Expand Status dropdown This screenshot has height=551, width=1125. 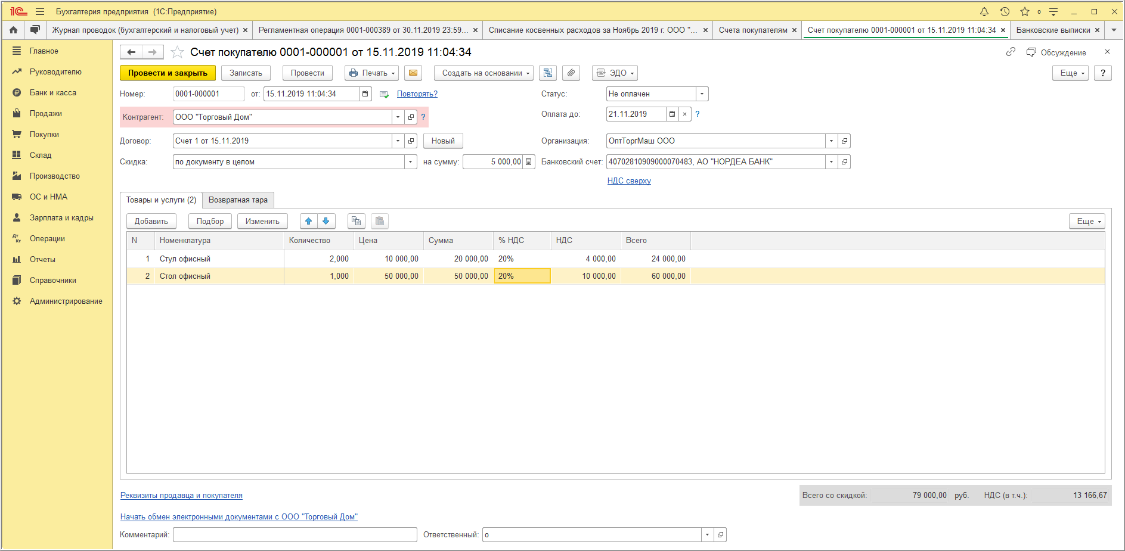[x=702, y=94]
